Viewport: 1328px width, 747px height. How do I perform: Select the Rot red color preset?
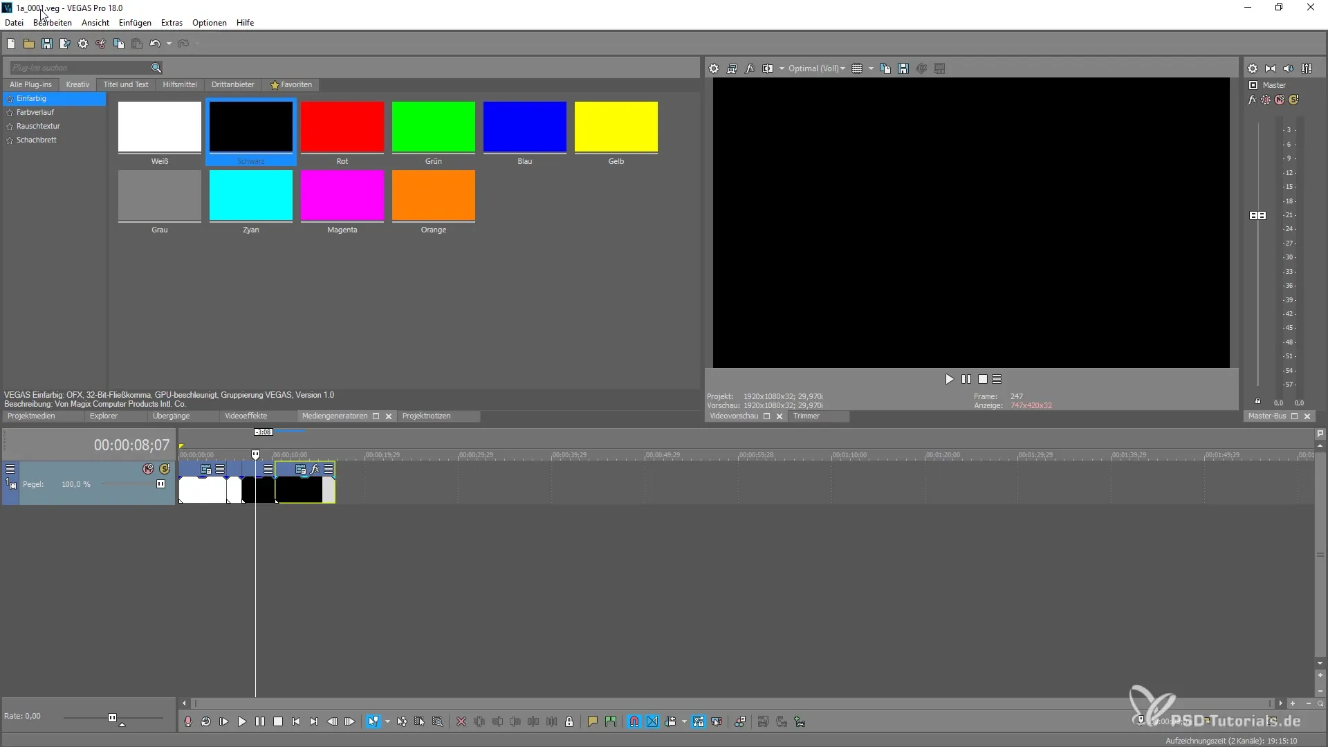pos(342,127)
